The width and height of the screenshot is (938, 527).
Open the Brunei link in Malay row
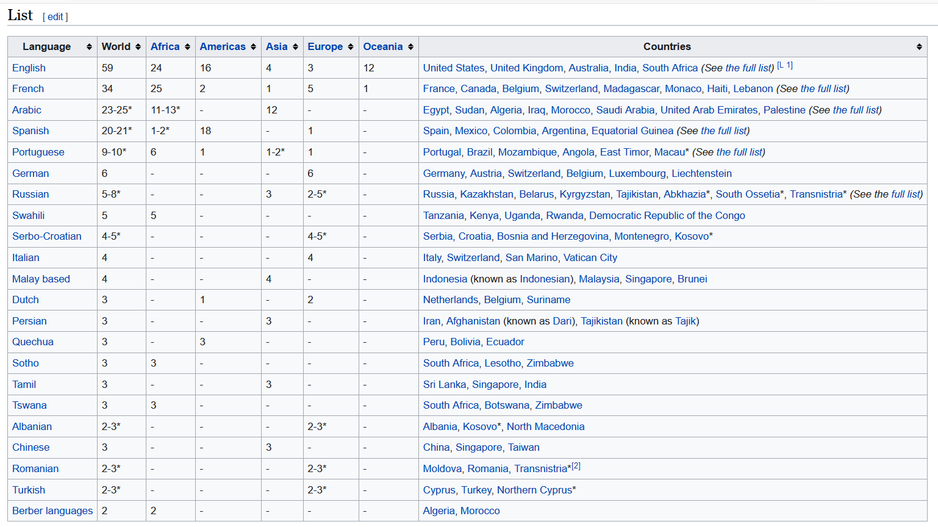click(x=692, y=279)
